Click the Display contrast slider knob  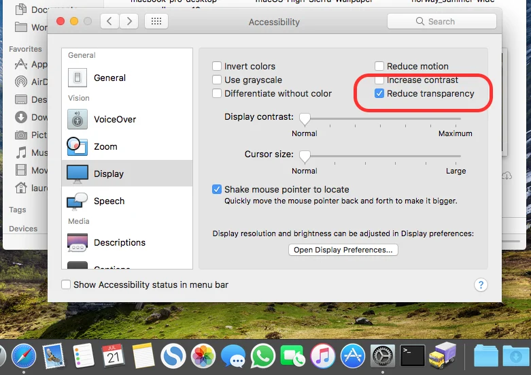point(305,119)
